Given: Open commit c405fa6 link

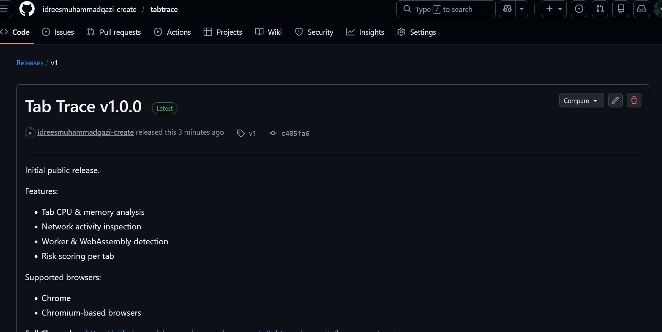Looking at the screenshot, I should click(295, 133).
